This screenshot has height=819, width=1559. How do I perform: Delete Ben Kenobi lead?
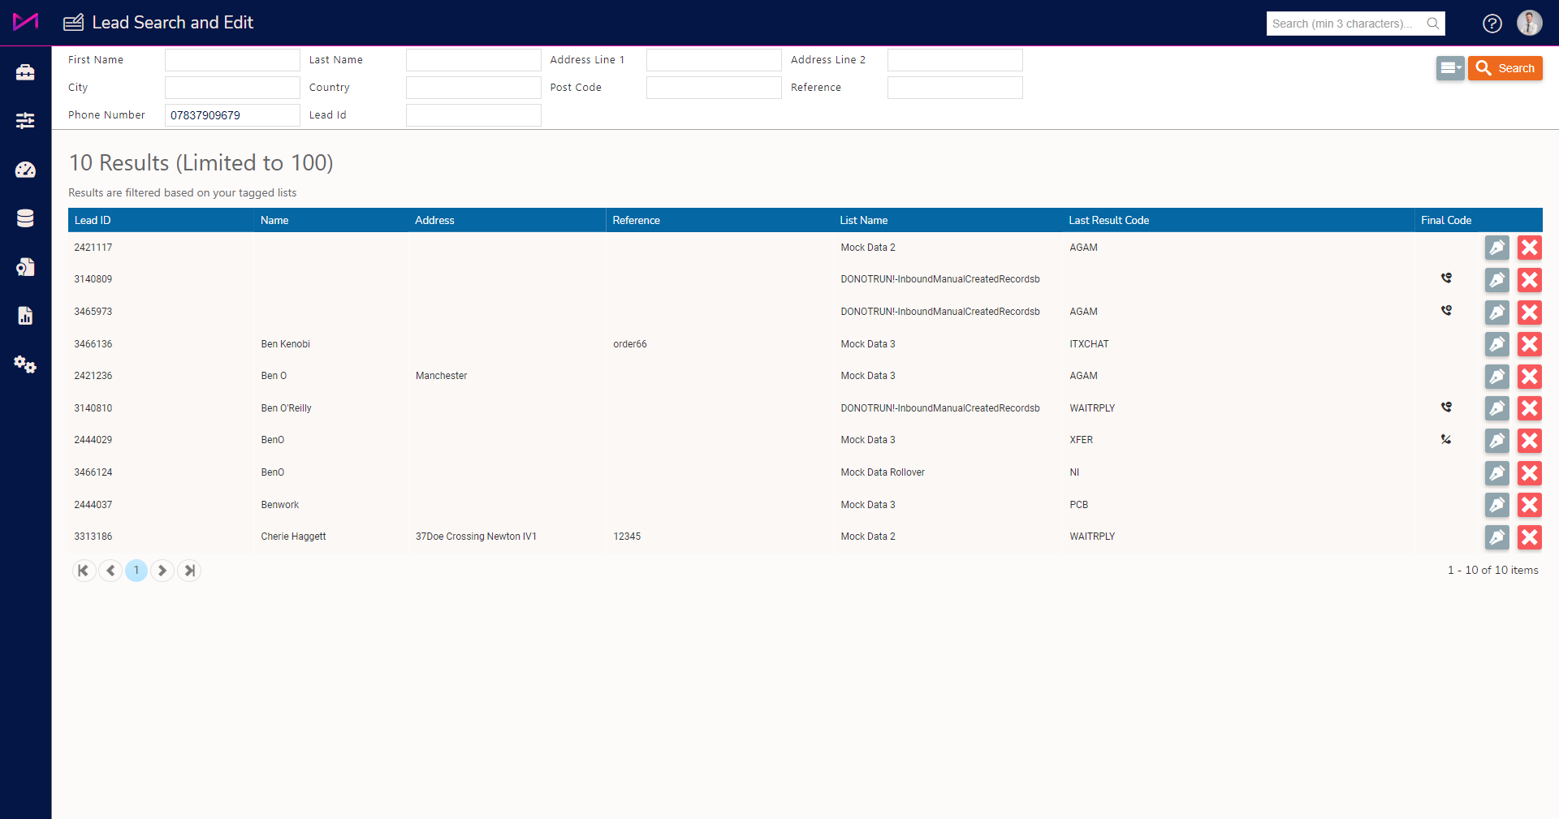pos(1530,344)
